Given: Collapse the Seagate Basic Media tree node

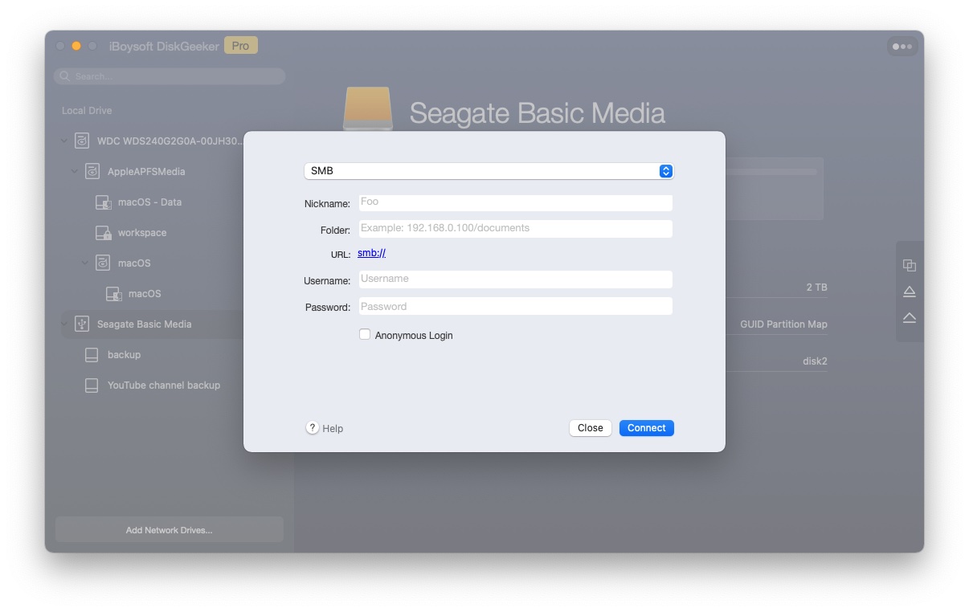Looking at the screenshot, I should tap(64, 324).
